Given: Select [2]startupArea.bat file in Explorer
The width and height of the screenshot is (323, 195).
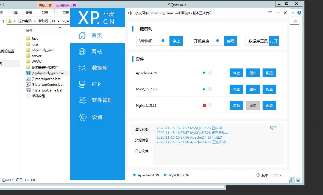Looking at the screenshot, I should click(46, 79).
